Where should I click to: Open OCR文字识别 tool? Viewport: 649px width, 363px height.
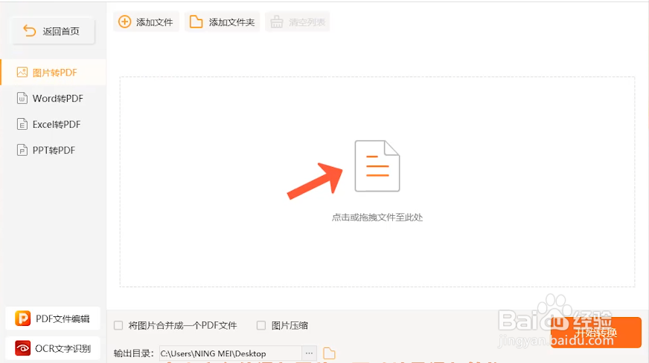click(x=53, y=348)
